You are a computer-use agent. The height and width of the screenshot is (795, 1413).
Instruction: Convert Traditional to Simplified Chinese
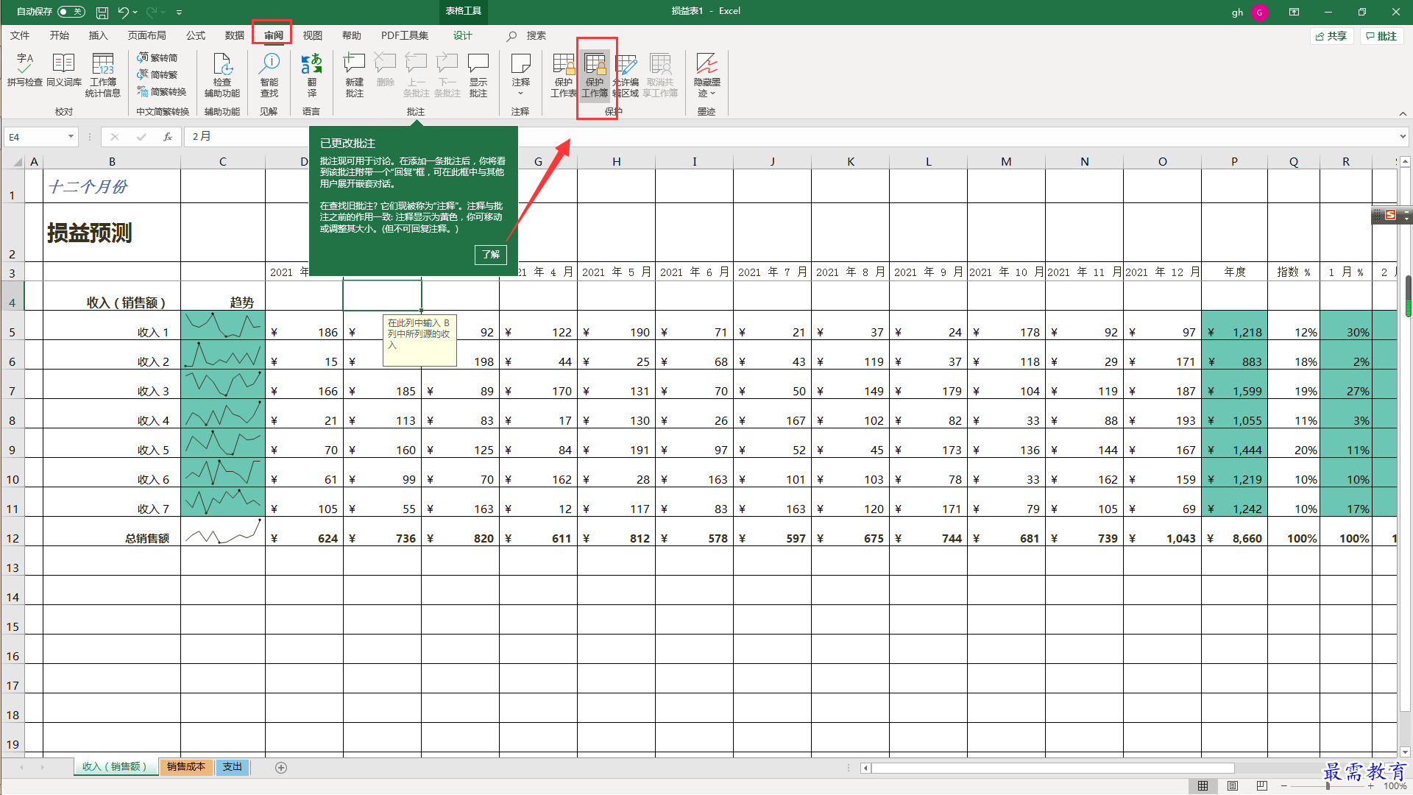coord(157,57)
